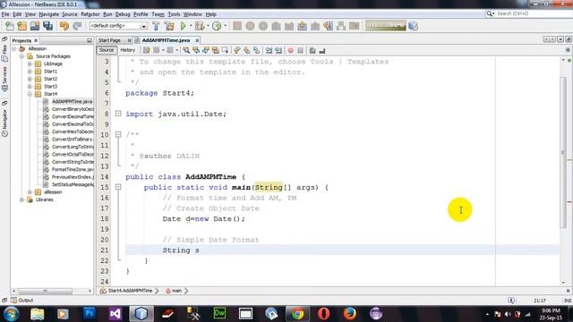The width and height of the screenshot is (573, 322).
Task: Toggle Bookmark in editor toolbar
Action: point(257,50)
